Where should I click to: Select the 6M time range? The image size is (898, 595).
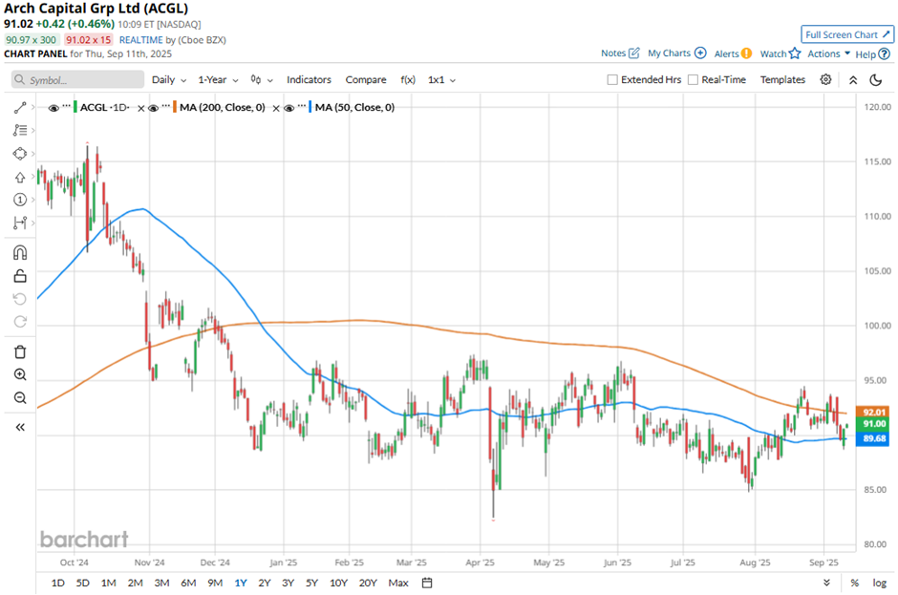[x=188, y=583]
